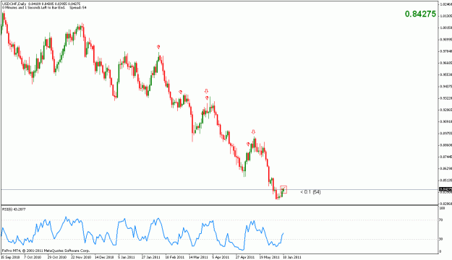Click the '< 0:1 (54)' label near the bid line
The image size is (452, 260).
pos(310,192)
